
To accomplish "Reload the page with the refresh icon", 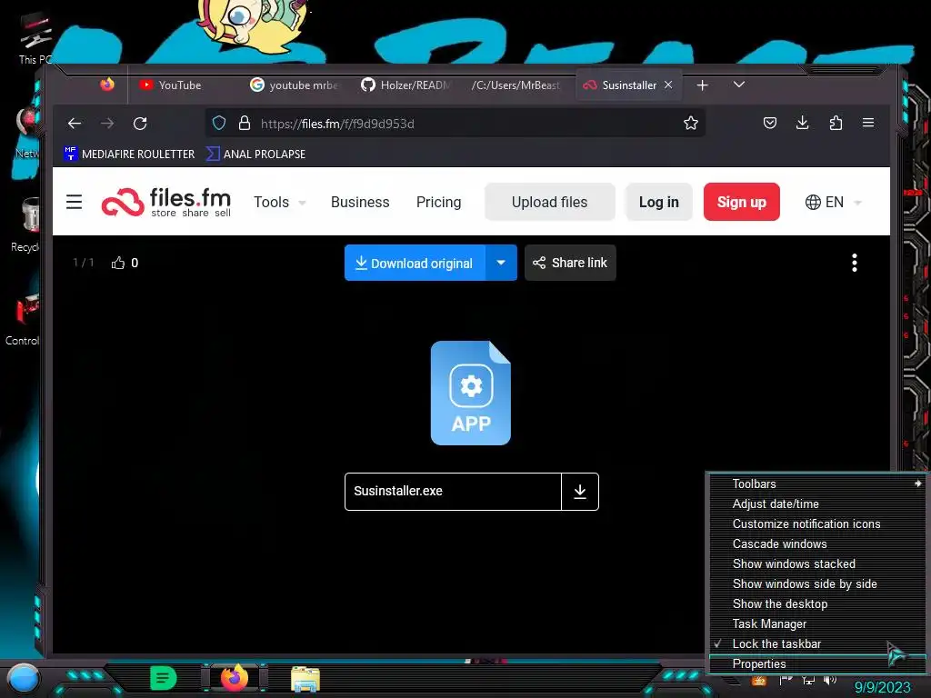I will (x=140, y=124).
